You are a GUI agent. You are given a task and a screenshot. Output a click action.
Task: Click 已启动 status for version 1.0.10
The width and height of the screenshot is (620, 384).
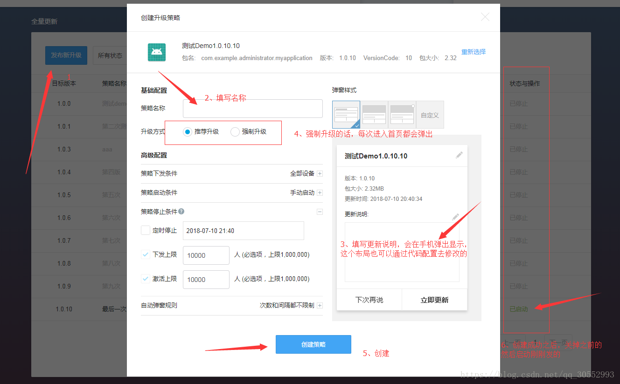(x=519, y=309)
